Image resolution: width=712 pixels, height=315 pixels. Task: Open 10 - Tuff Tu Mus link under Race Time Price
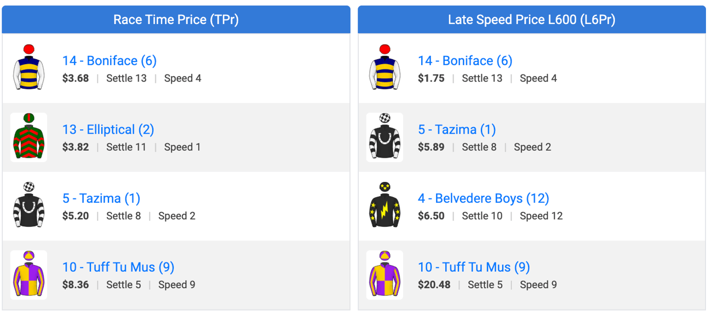[x=118, y=267]
